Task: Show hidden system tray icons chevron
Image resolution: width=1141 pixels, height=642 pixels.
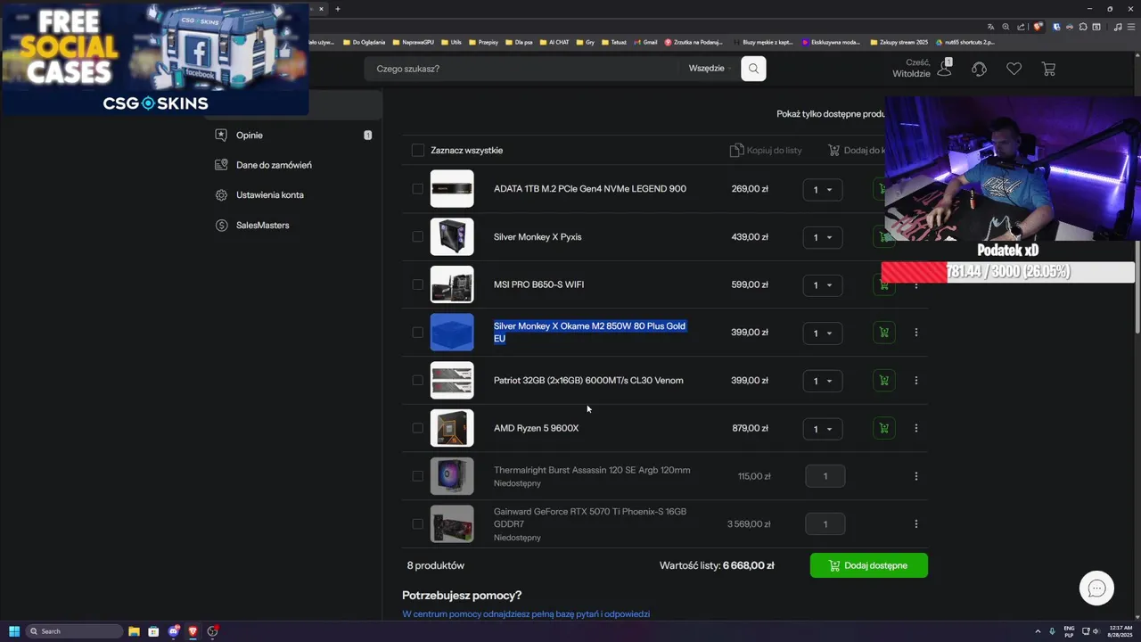Action: [x=1037, y=631]
